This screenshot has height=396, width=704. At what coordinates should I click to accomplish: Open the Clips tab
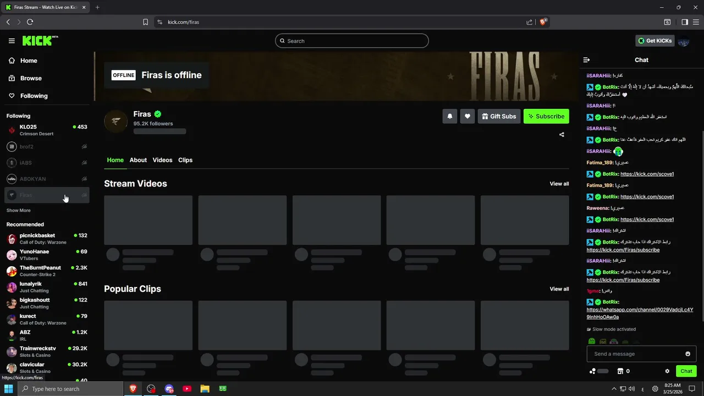coord(185,160)
